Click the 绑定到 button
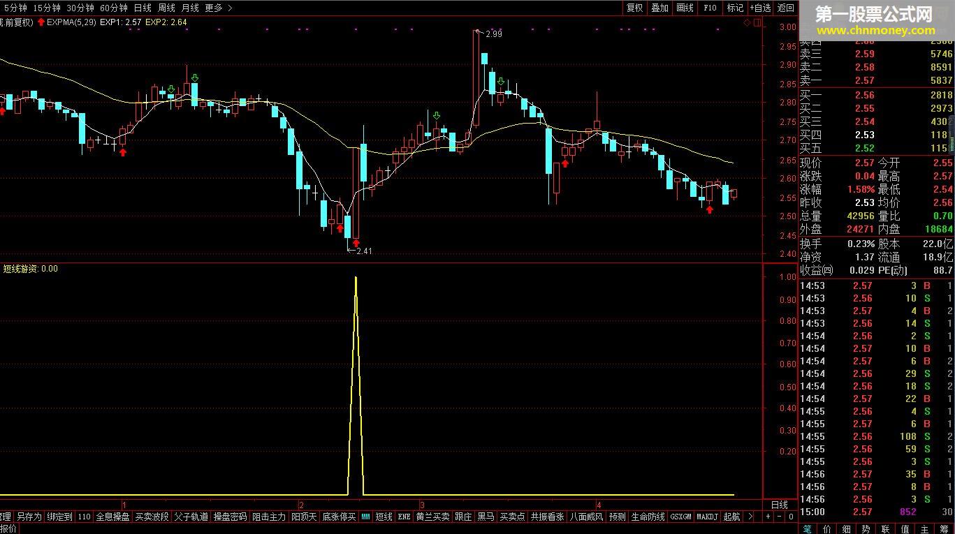The height and width of the screenshot is (534, 955). [x=60, y=517]
